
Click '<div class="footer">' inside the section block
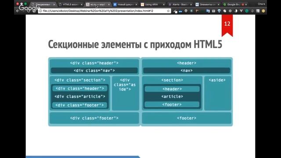(x=79, y=105)
